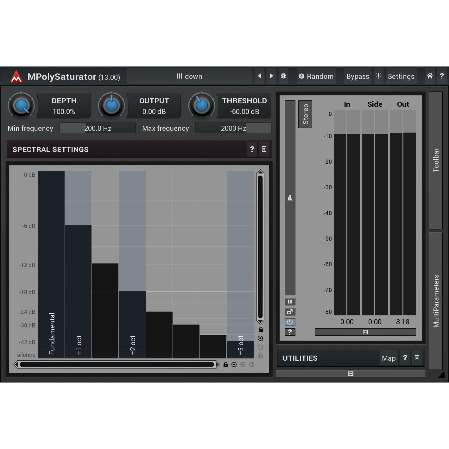Open the Spectral Settings help question mark

coord(252,149)
